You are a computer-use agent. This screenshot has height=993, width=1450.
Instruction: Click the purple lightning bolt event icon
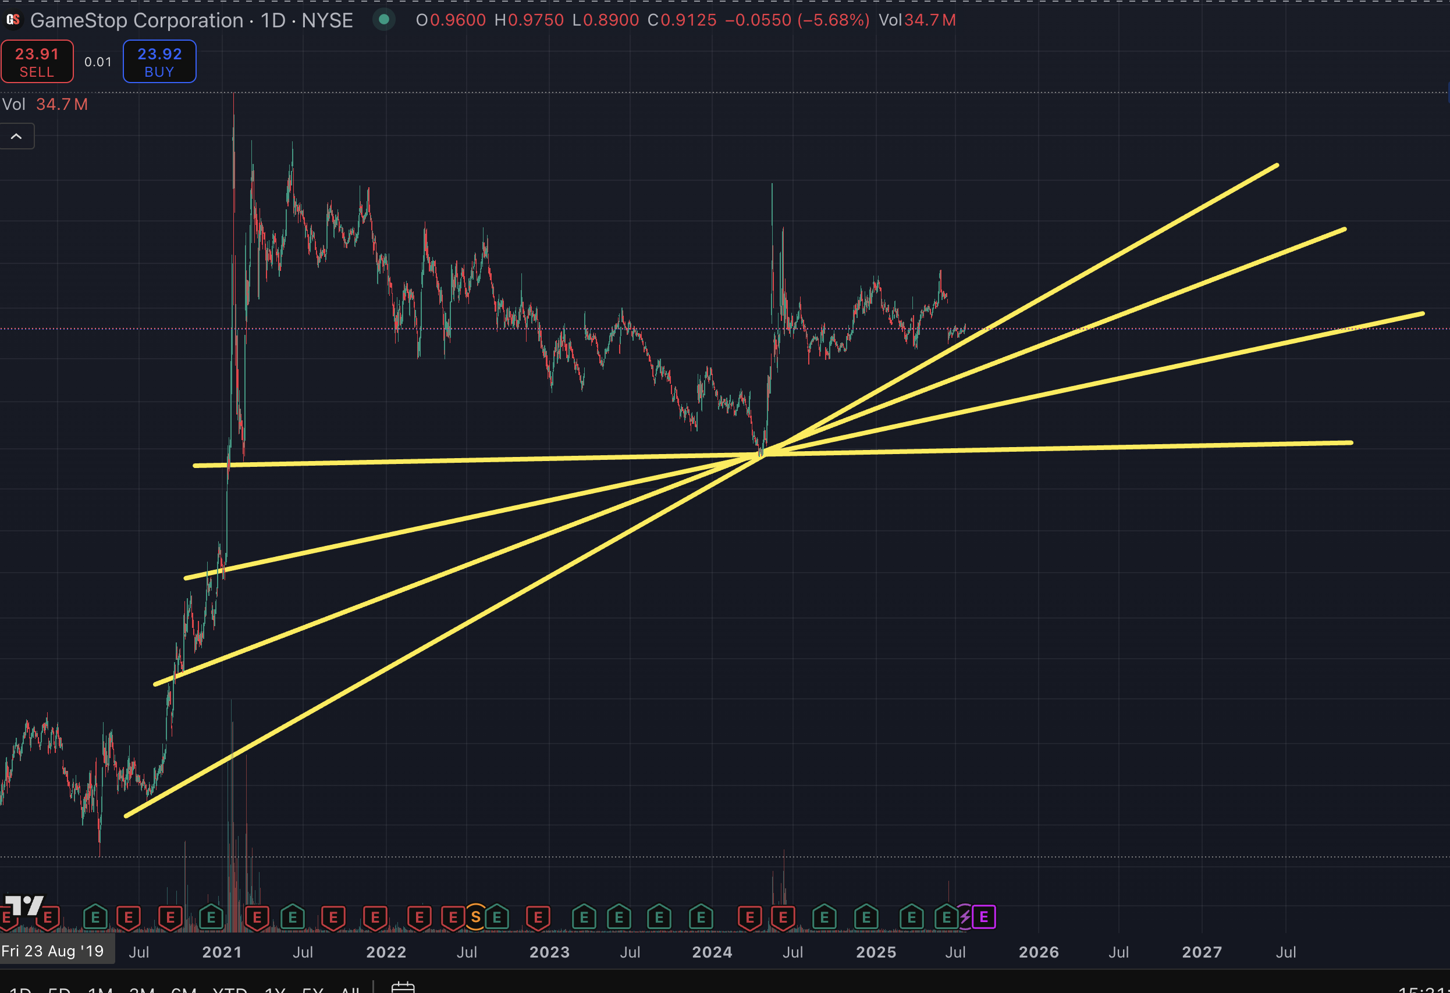pyautogui.click(x=965, y=917)
